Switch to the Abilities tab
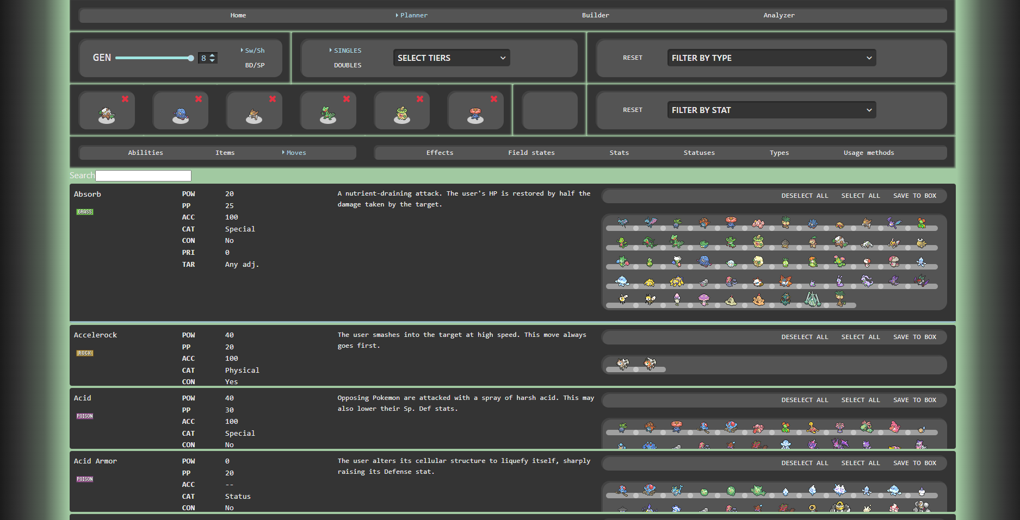Screen dimensions: 1020x520 click(146, 153)
